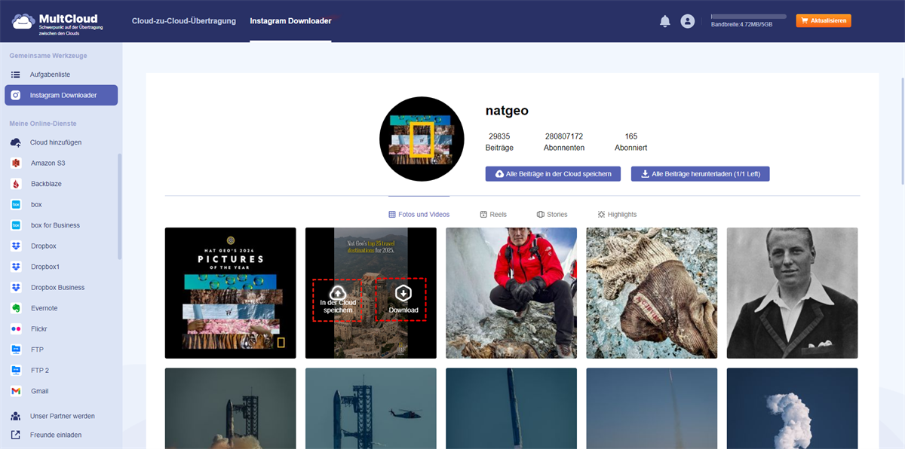
Task: Click Alle Beiträge in der Cloud speichern
Action: pyautogui.click(x=553, y=174)
